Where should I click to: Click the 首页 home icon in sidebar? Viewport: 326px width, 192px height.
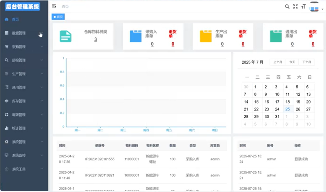click(x=6, y=20)
